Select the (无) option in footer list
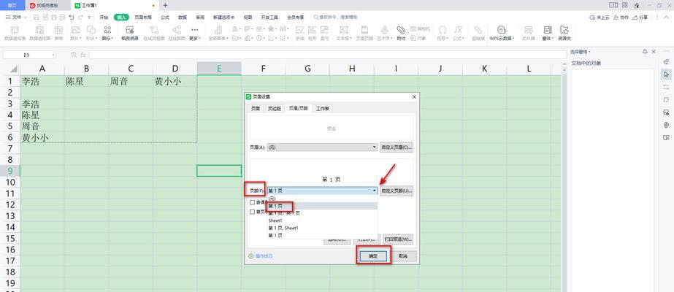 [322, 199]
